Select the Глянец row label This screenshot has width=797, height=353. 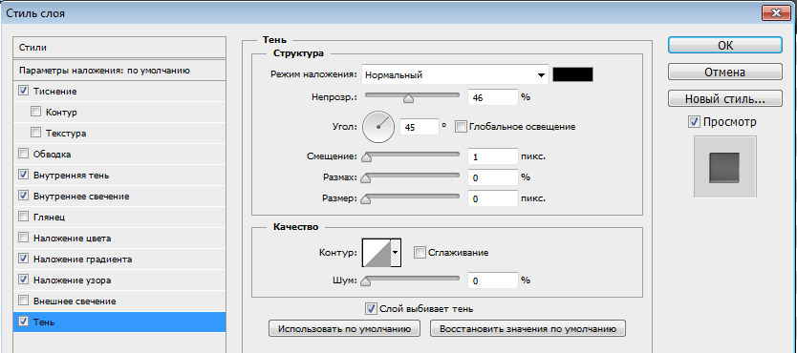pyautogui.click(x=49, y=218)
